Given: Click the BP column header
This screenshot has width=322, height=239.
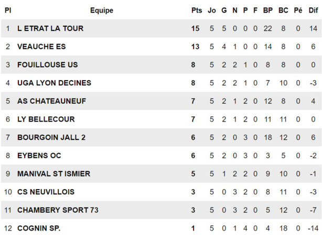Looking at the screenshot, I should point(267,10).
